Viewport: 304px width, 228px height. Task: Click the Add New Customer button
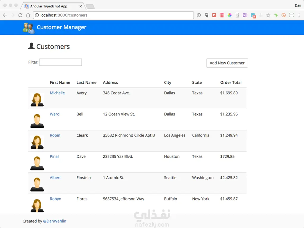(x=227, y=63)
